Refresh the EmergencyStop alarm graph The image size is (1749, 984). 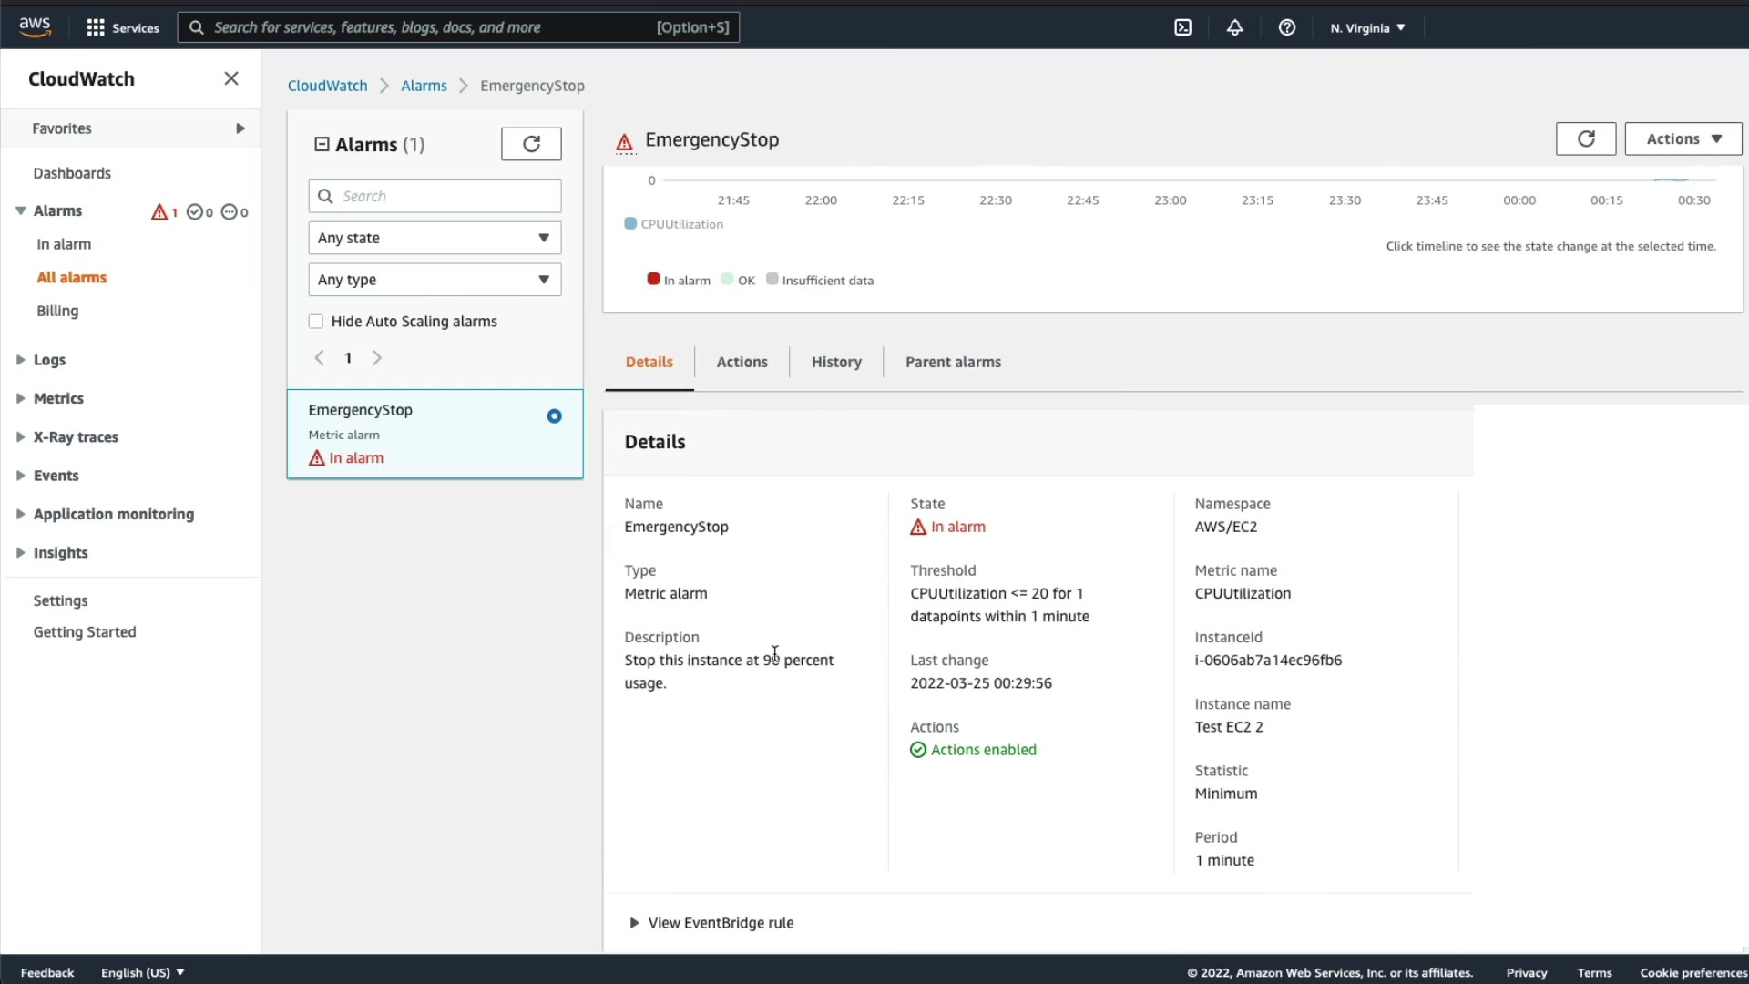point(1585,138)
